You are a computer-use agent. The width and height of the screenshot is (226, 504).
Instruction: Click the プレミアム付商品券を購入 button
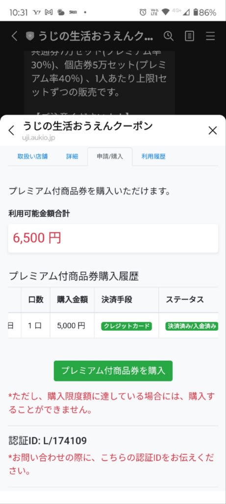pyautogui.click(x=113, y=371)
